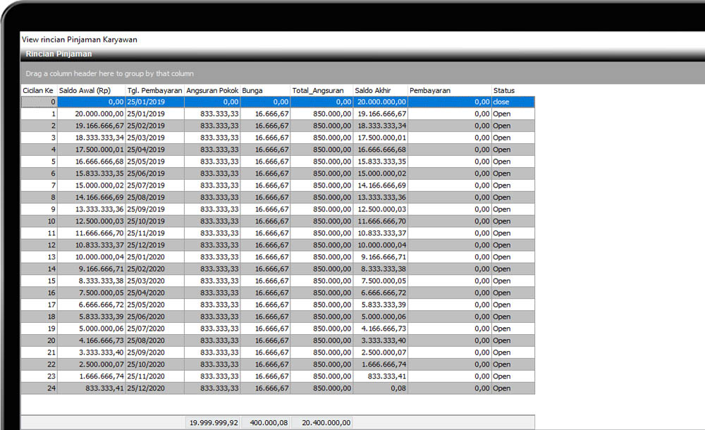The height and width of the screenshot is (430, 705).
Task: Click the Saldo Awal (Rp) column header
Action: pos(91,90)
